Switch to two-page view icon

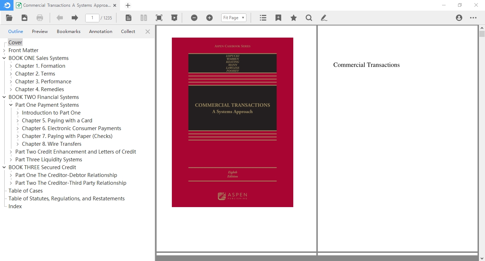144,18
